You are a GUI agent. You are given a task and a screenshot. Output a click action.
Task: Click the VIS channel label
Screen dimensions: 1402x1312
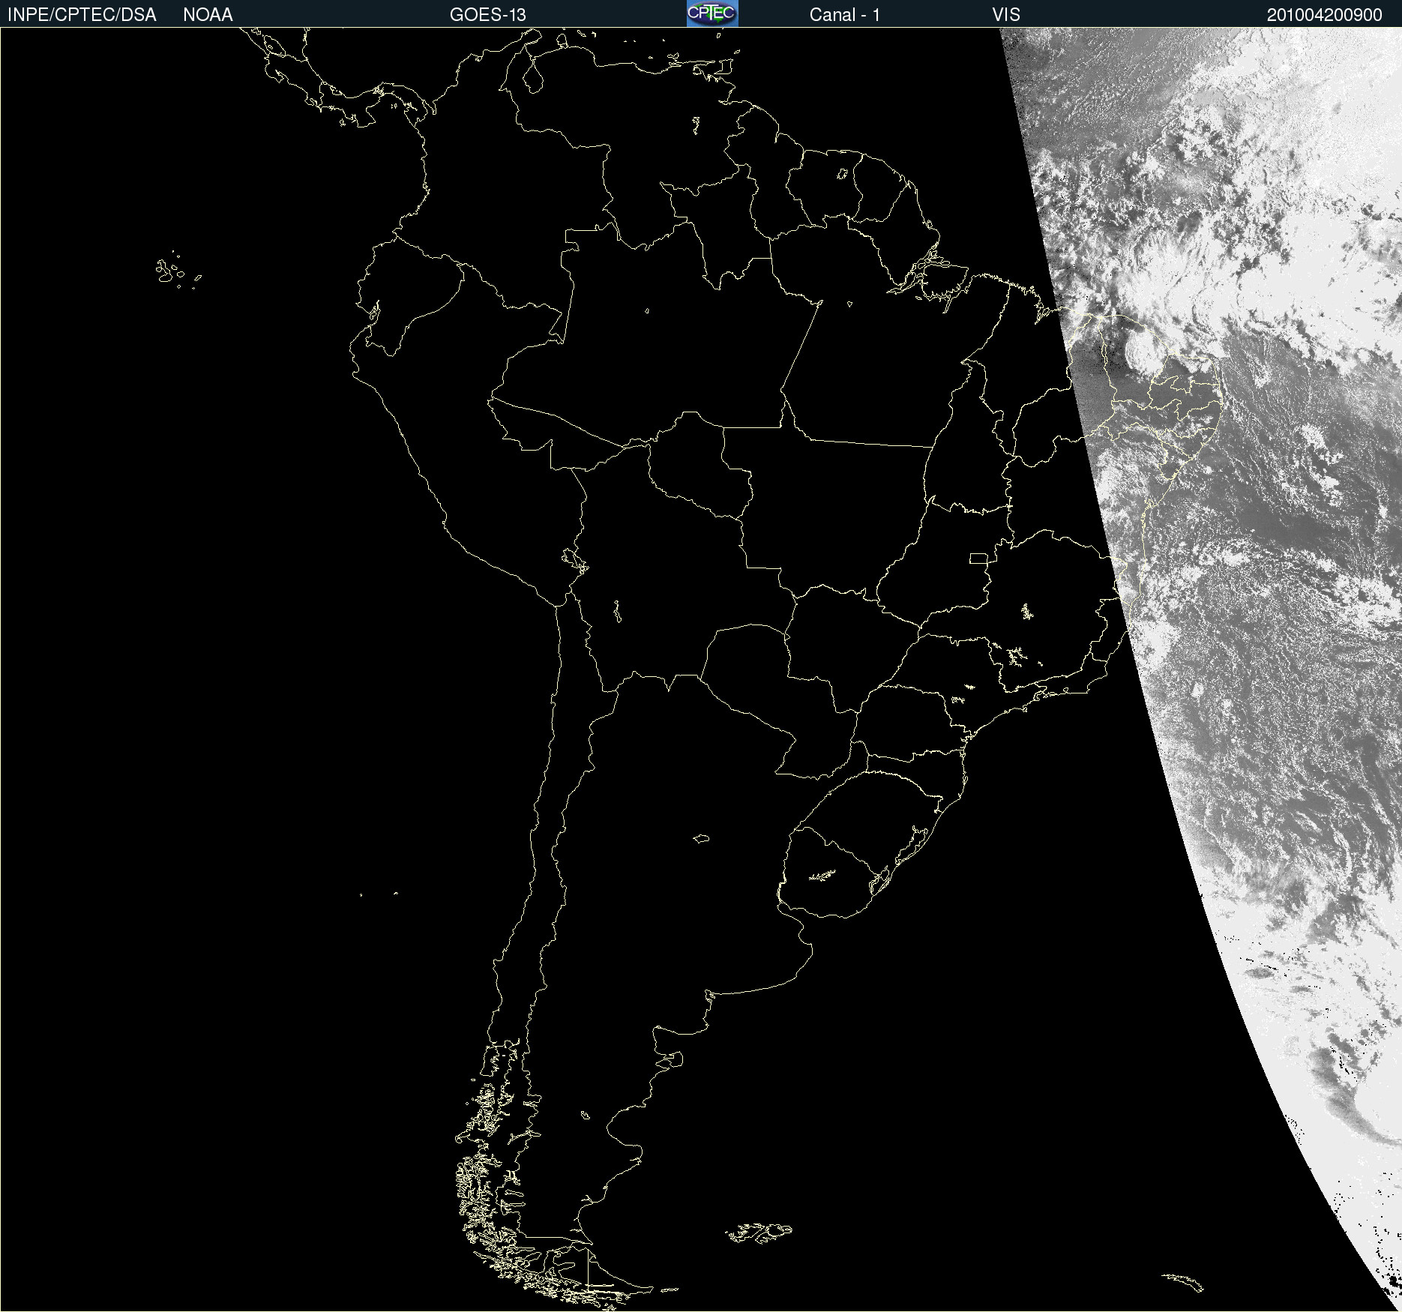pos(1006,15)
